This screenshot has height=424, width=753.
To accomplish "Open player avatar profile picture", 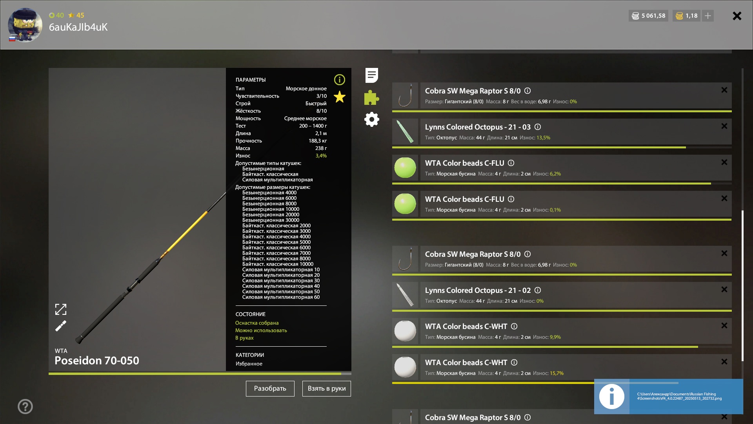I will (x=25, y=25).
